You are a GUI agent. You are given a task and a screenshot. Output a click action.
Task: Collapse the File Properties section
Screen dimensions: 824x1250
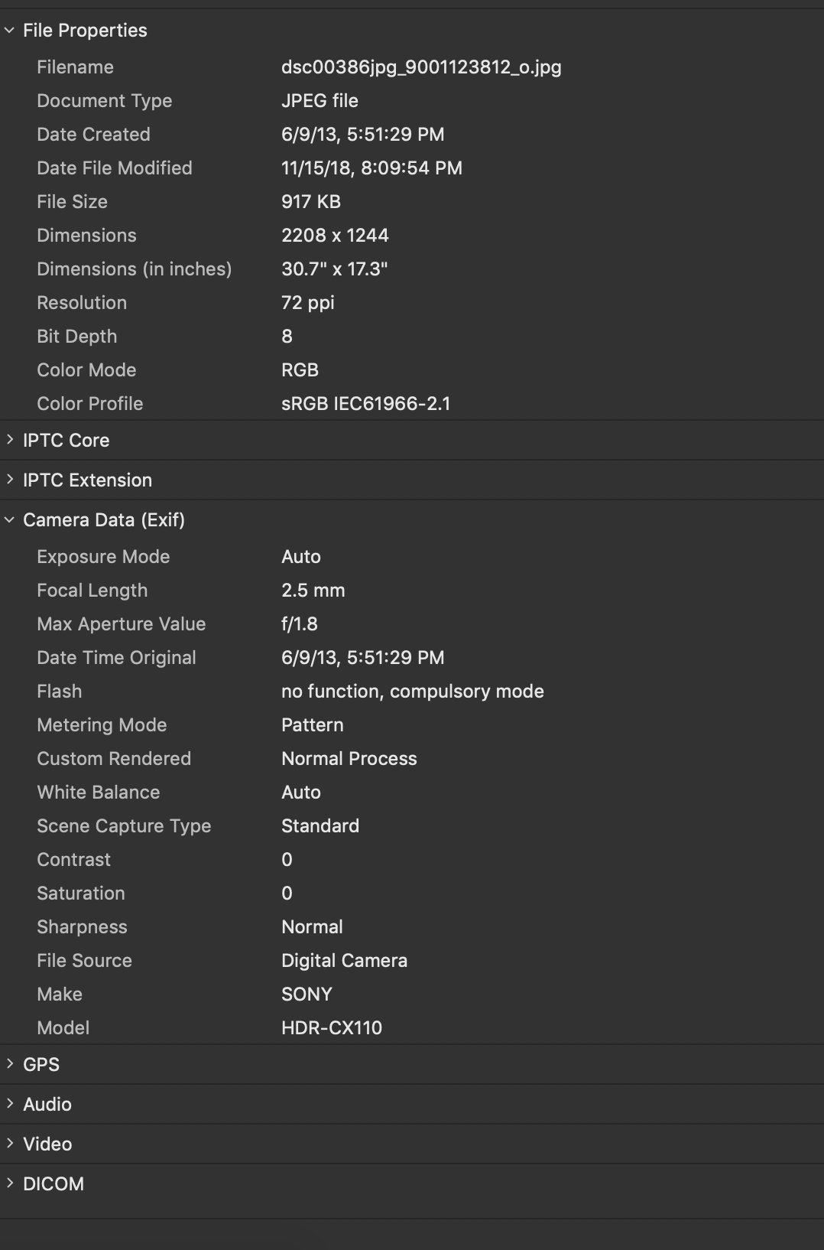10,31
